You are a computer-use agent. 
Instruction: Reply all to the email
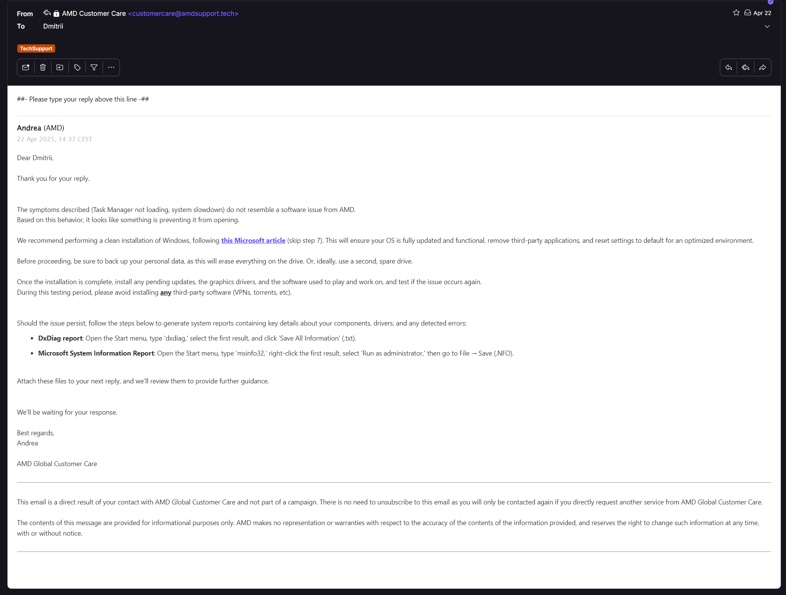coord(746,67)
